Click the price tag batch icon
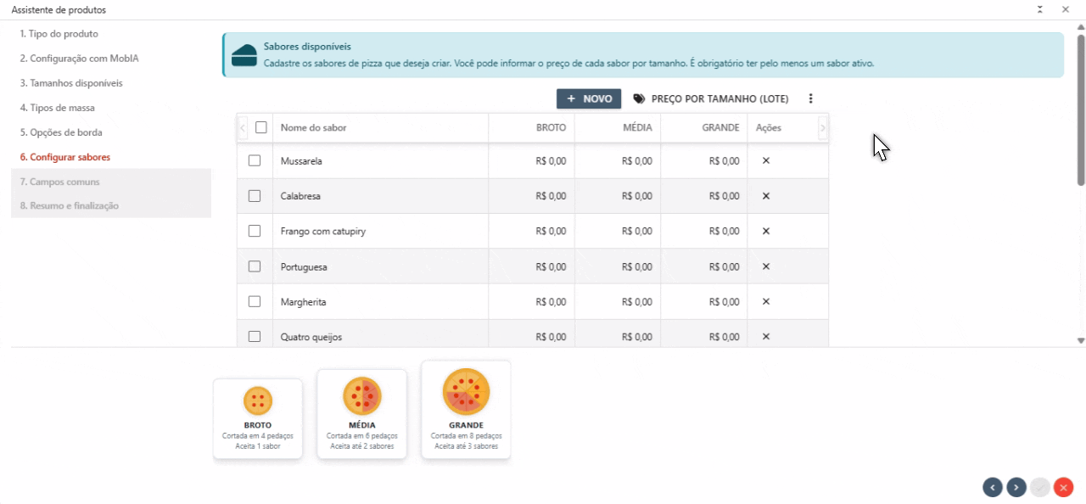 point(639,99)
